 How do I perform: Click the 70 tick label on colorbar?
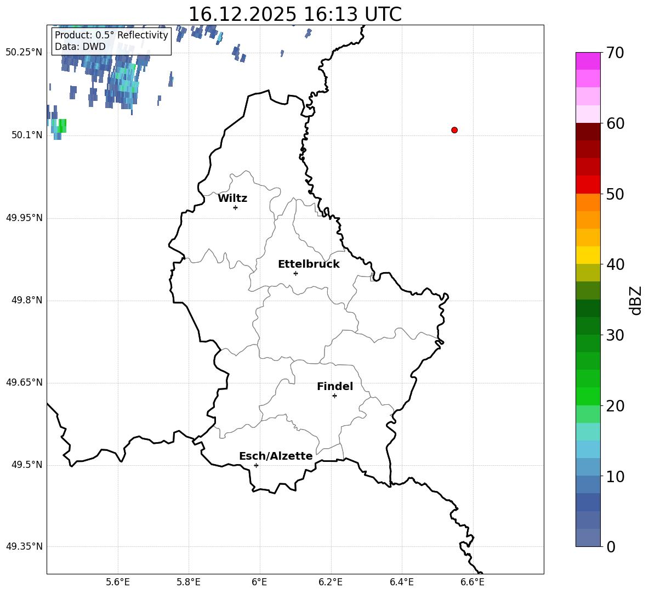click(615, 53)
